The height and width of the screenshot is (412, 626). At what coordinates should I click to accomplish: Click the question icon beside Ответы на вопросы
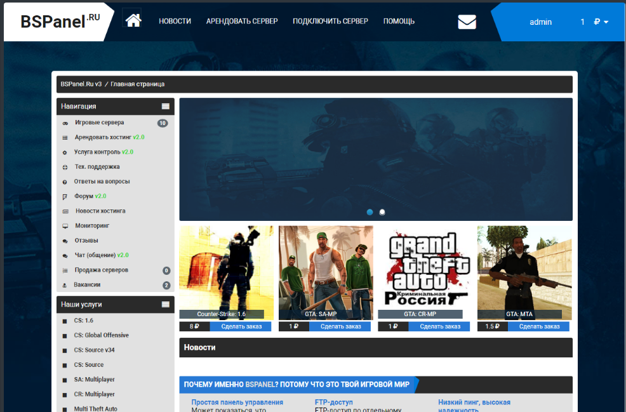65,182
